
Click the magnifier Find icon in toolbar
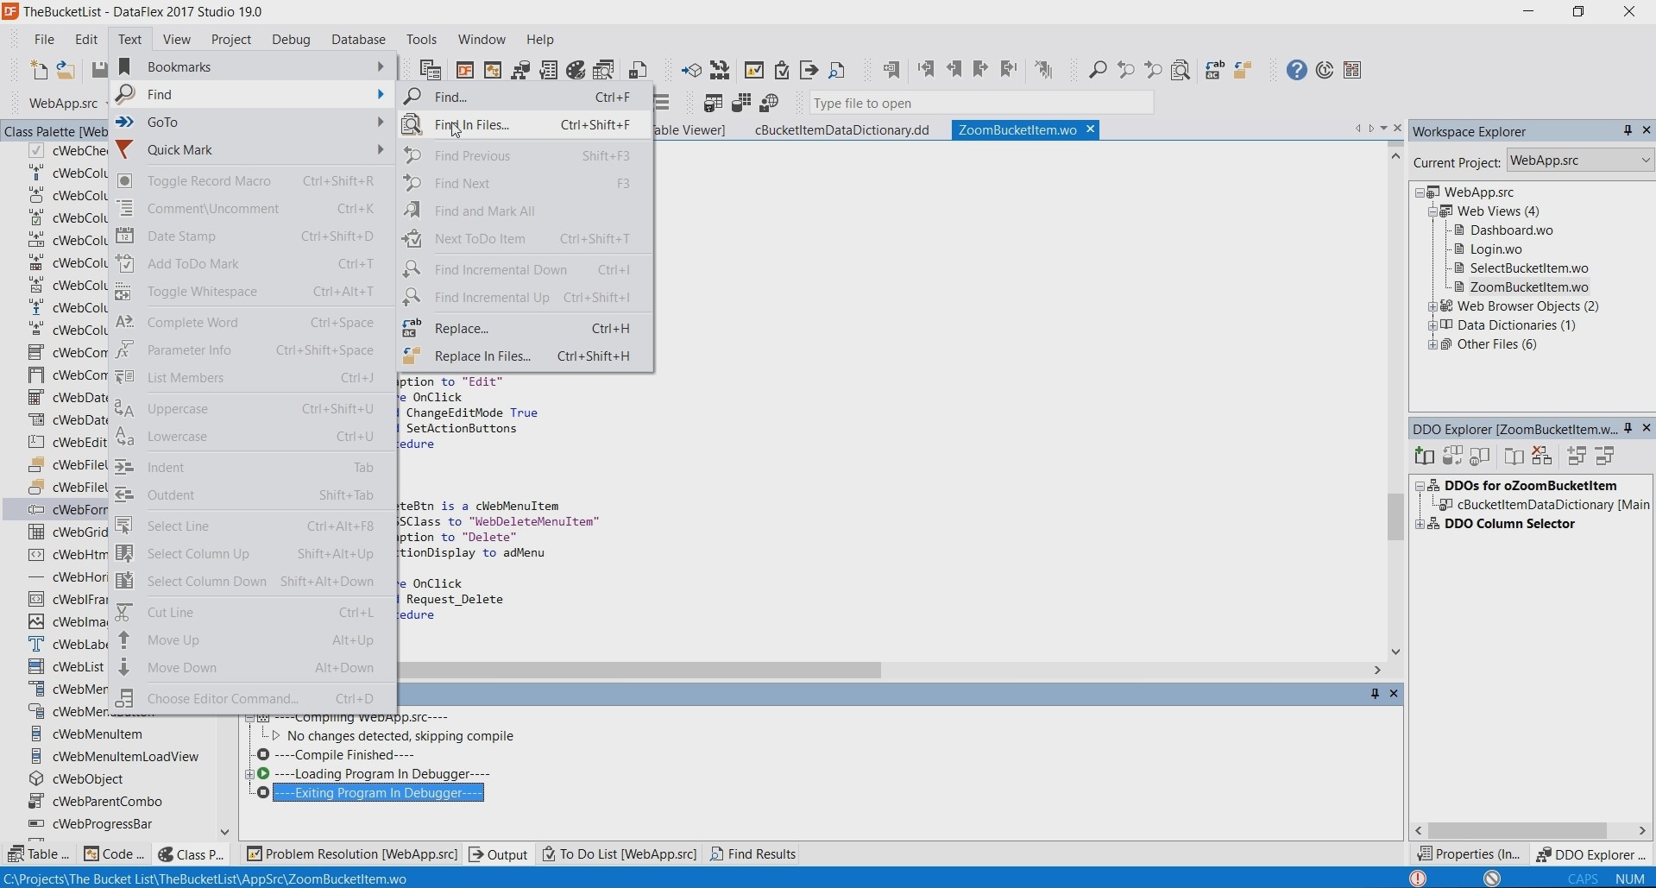tap(1098, 70)
